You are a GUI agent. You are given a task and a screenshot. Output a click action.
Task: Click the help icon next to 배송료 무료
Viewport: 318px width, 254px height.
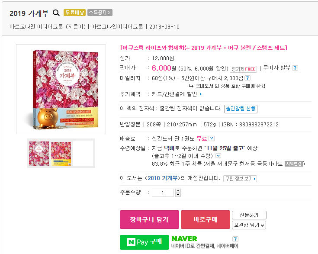pos(211,138)
